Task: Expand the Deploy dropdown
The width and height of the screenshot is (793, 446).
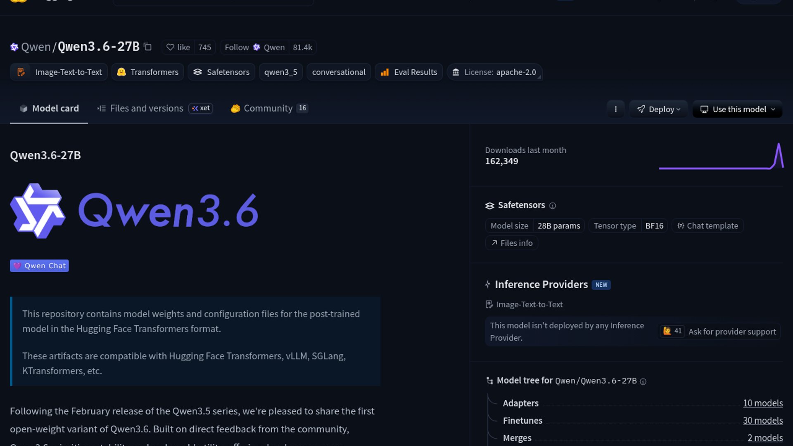Action: click(x=658, y=109)
